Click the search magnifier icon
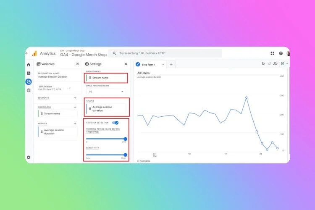Image resolution: width=315 pixels, height=210 pixels. [114, 53]
